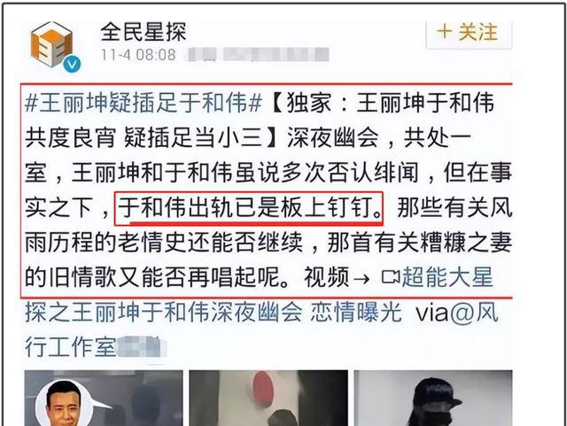Image resolution: width=567 pixels, height=426 pixels.
Task: Click the boxed sentence 于和伟出轨已是板上钉钉
Action: point(249,209)
